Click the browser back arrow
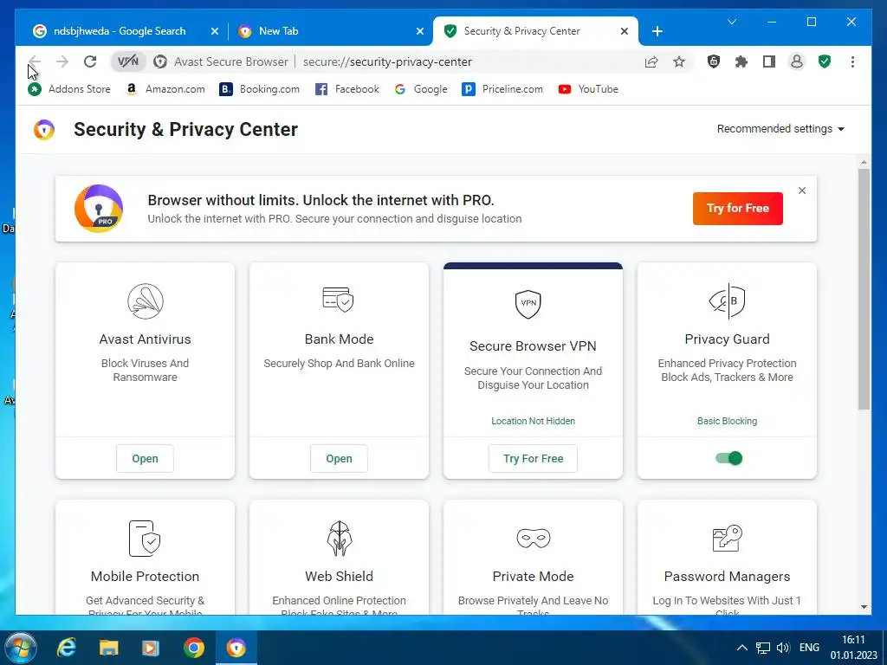887x665 pixels. [x=35, y=61]
